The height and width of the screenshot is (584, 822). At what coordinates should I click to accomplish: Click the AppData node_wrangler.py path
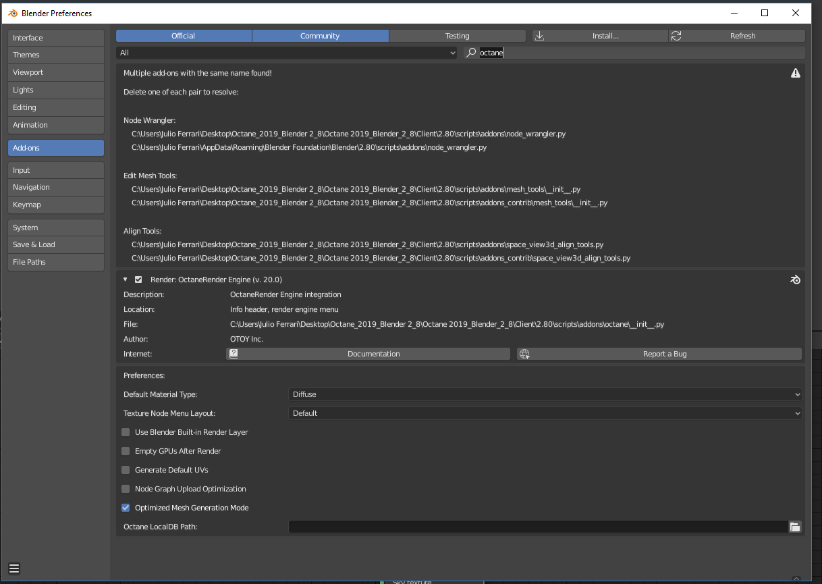(x=309, y=147)
